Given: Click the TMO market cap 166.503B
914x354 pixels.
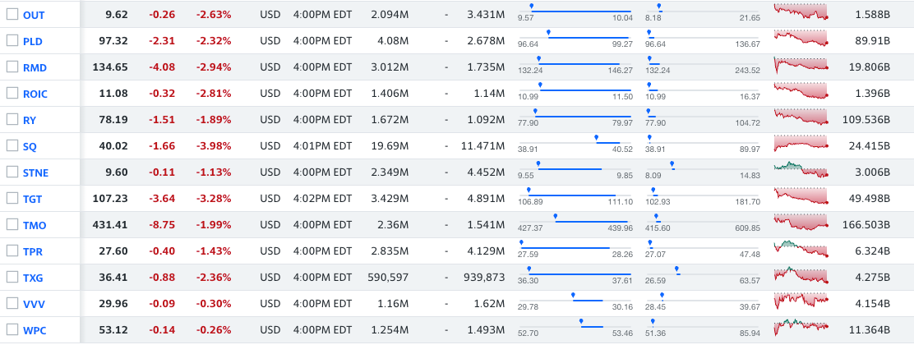Looking at the screenshot, I should [866, 225].
